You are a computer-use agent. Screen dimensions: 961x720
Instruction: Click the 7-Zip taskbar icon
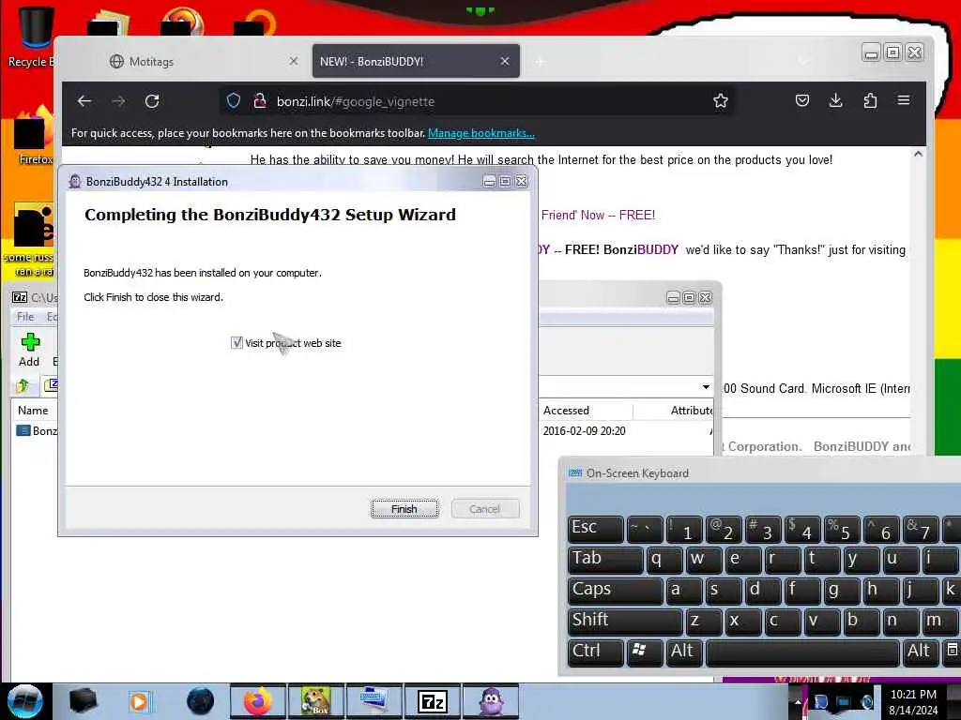click(x=433, y=701)
